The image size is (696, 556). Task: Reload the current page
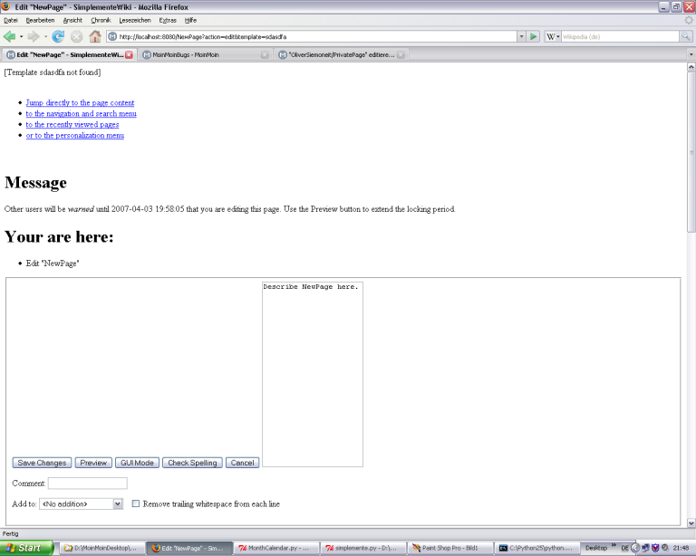point(58,37)
